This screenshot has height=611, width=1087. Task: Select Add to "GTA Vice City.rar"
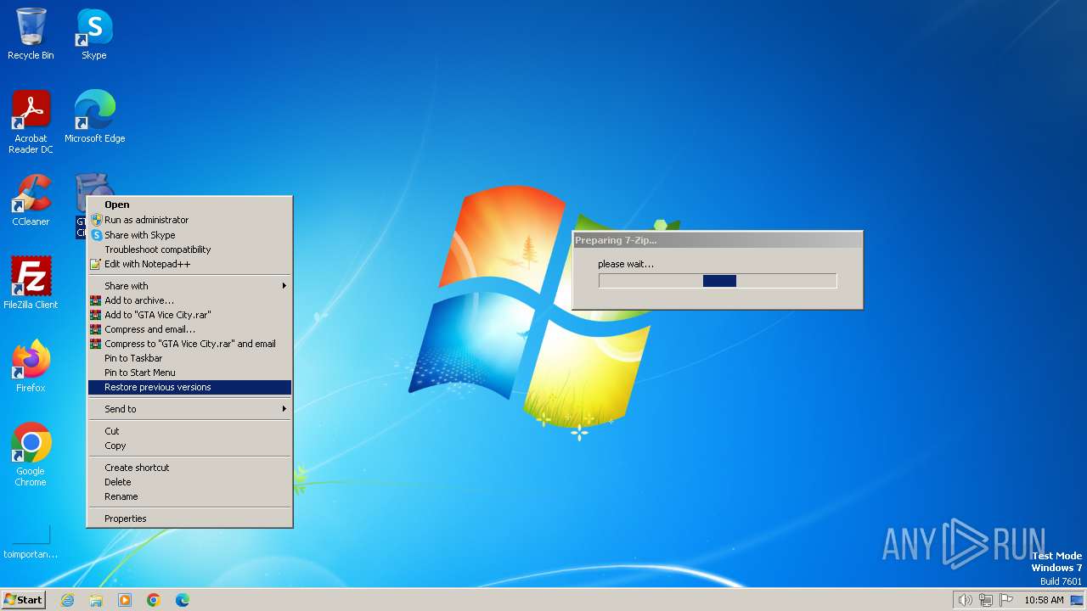pos(189,315)
